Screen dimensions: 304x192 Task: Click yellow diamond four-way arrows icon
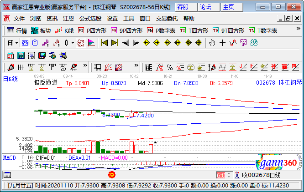pos(199,43)
